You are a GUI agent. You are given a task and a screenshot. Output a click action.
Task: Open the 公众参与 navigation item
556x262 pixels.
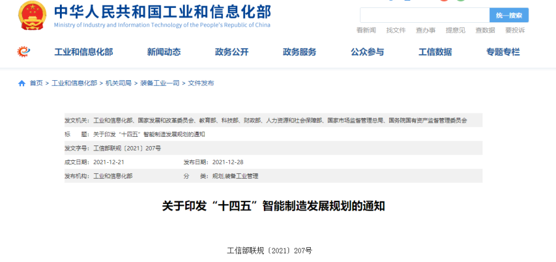(x=367, y=52)
